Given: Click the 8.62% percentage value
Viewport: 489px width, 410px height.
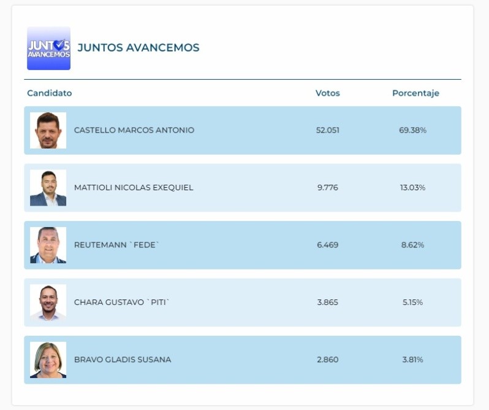Looking at the screenshot, I should click(x=412, y=245).
